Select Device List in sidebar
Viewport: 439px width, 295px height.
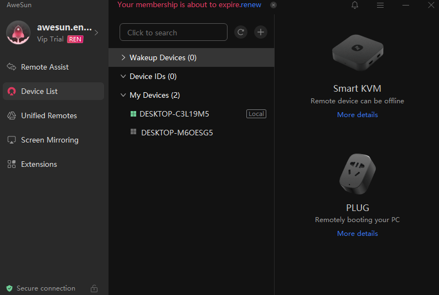[x=53, y=91]
